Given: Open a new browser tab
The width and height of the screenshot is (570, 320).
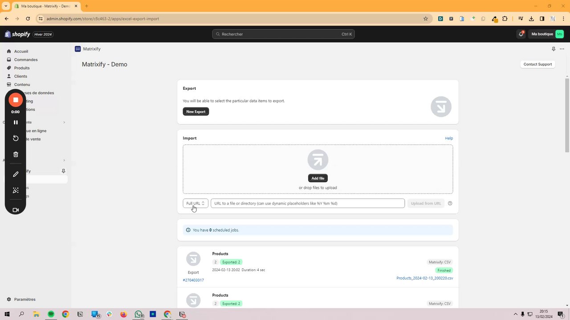Looking at the screenshot, I should pos(86,6).
